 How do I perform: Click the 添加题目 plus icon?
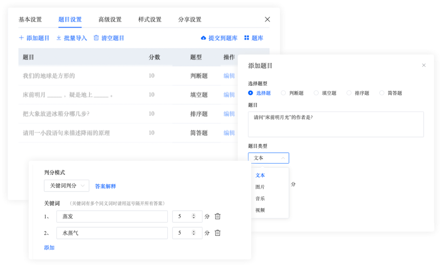pos(21,38)
